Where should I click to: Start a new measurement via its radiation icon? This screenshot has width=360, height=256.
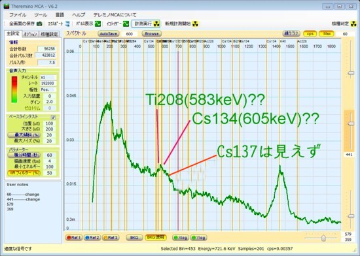[x=195, y=24]
